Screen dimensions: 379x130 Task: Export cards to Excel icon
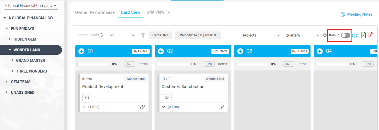coord(363,35)
